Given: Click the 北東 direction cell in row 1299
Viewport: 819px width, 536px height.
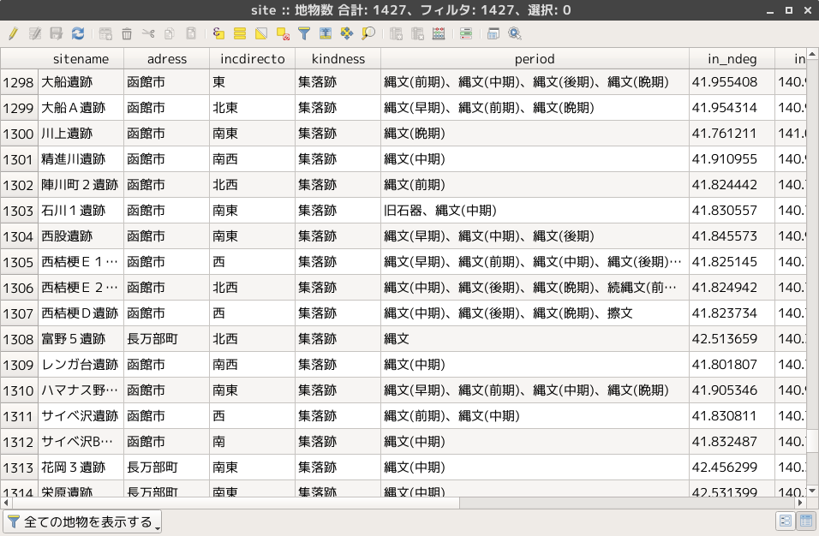Looking at the screenshot, I should 252,108.
